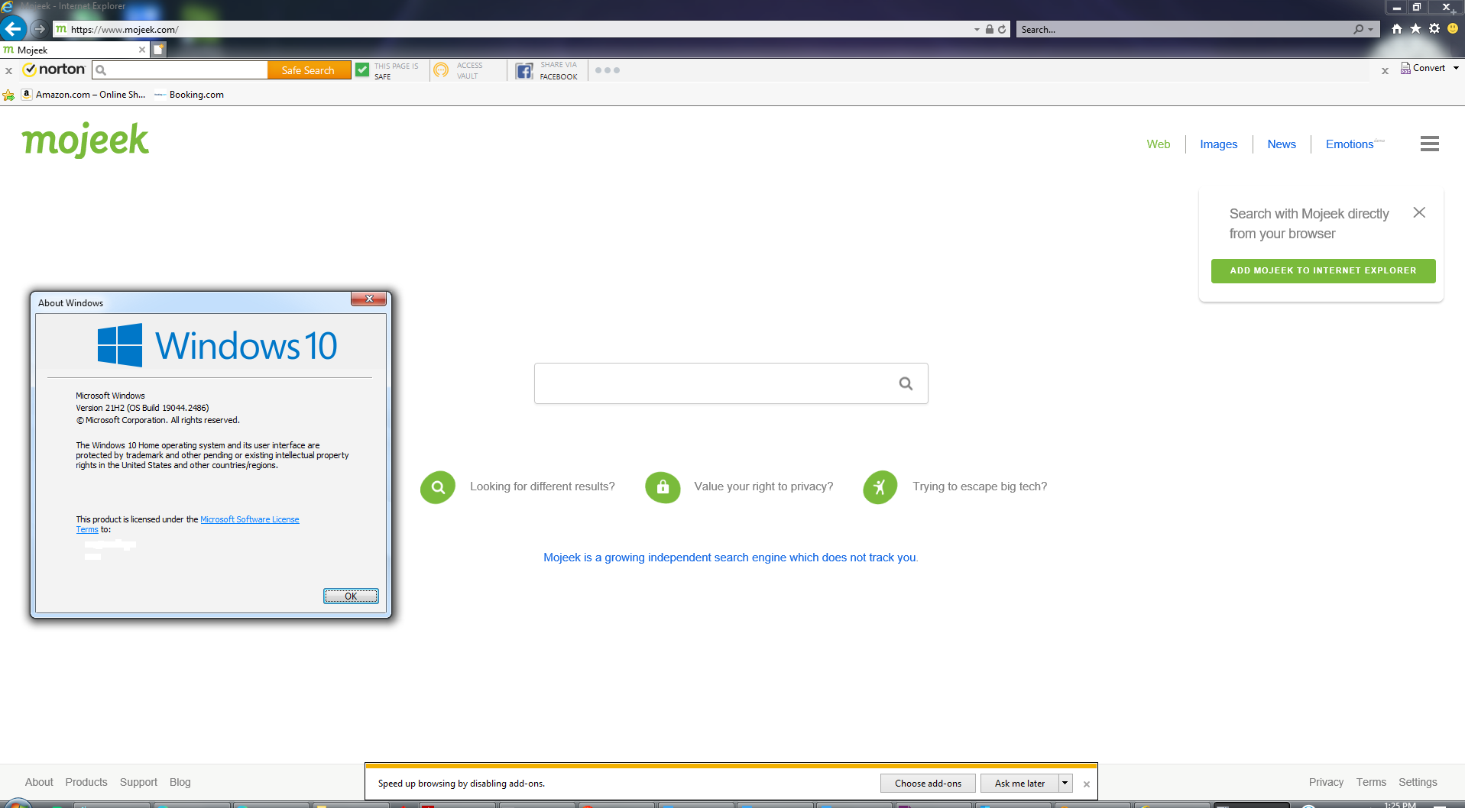This screenshot has height=808, width=1465.
Task: Open the IE Home icon
Action: 1397,29
